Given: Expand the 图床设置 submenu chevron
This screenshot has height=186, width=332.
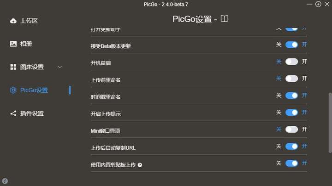Looking at the screenshot, I should [59, 67].
